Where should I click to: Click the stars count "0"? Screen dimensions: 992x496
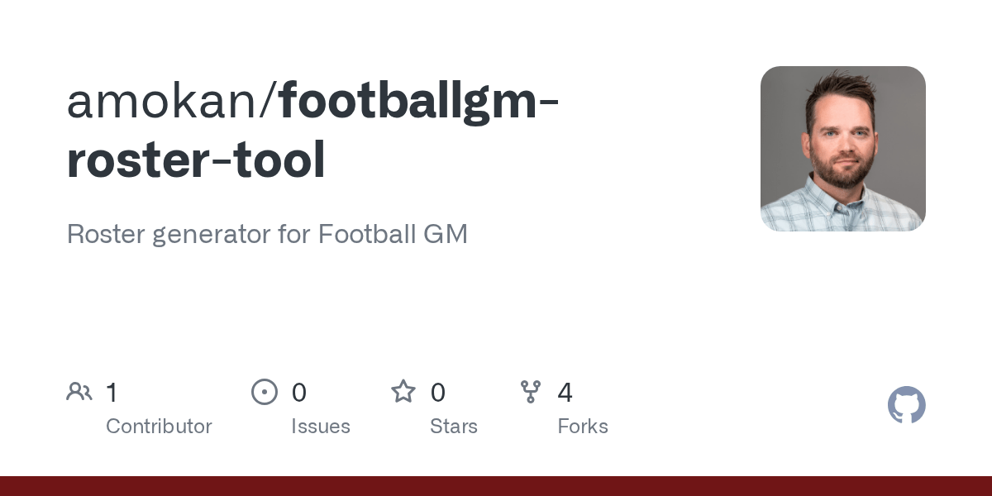point(438,393)
